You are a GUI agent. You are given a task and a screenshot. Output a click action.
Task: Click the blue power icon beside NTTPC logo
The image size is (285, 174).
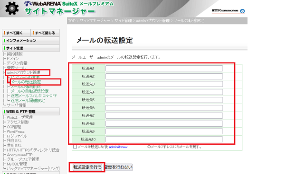[242, 11]
